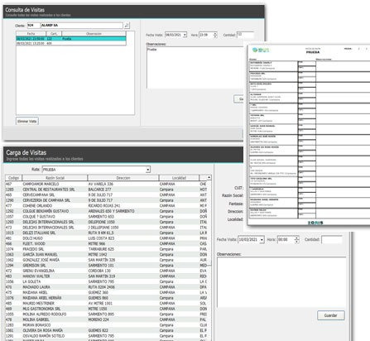The height and width of the screenshot is (341, 370).
Task: Click the Cantidad field in Carga de Visitas
Action: pyautogui.click(x=332, y=239)
